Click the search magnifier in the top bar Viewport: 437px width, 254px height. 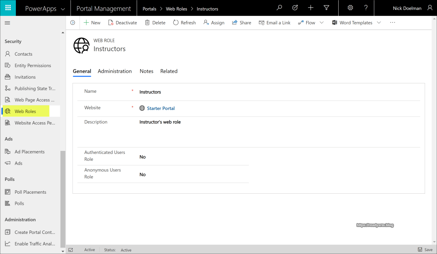[x=279, y=8]
